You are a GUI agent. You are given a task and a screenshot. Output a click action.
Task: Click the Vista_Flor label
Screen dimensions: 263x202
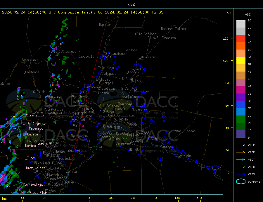tap(38, 193)
